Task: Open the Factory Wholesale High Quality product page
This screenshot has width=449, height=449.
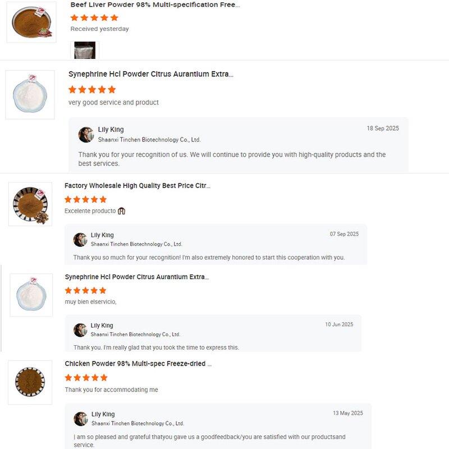Action: click(138, 185)
